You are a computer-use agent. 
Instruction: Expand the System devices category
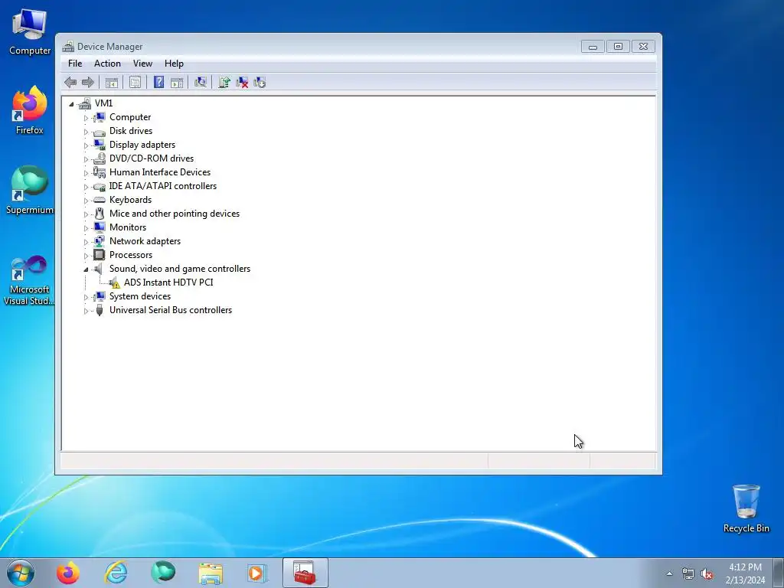pyautogui.click(x=86, y=297)
